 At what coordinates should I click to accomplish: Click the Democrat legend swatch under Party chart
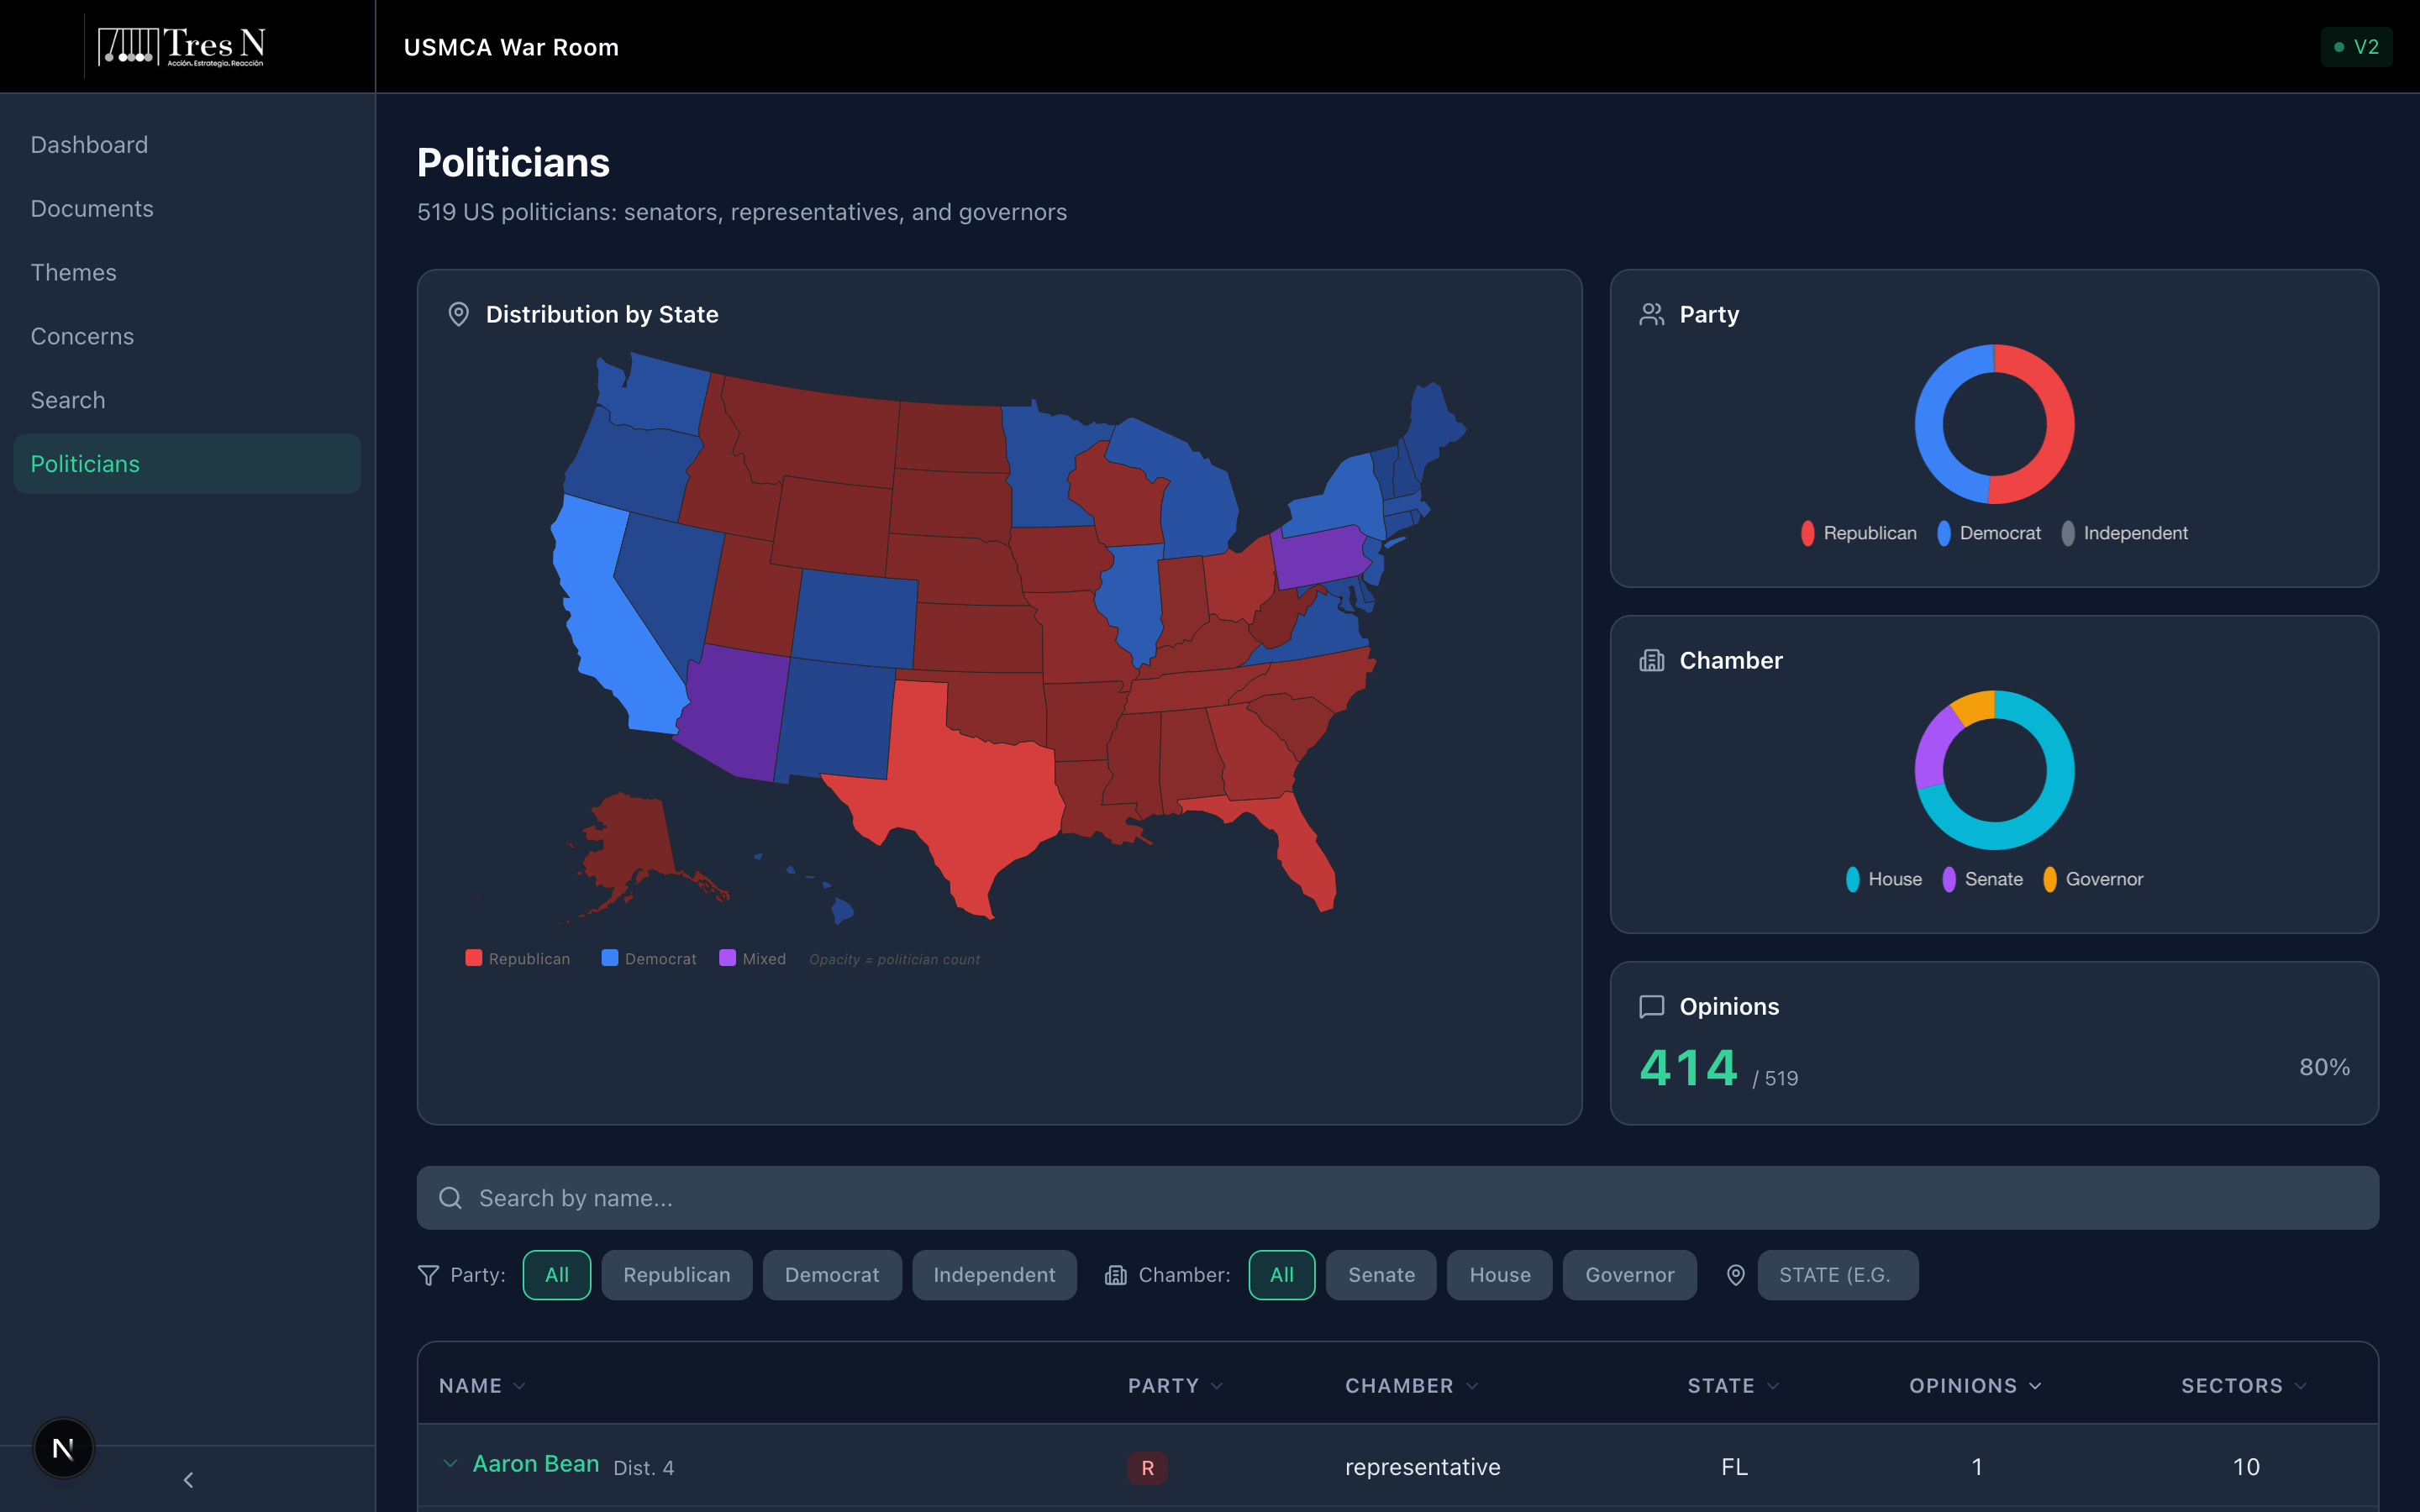point(1943,533)
